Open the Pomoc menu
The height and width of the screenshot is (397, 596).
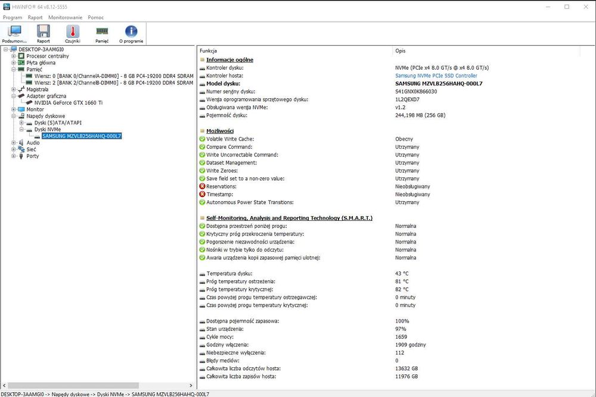pyautogui.click(x=96, y=17)
